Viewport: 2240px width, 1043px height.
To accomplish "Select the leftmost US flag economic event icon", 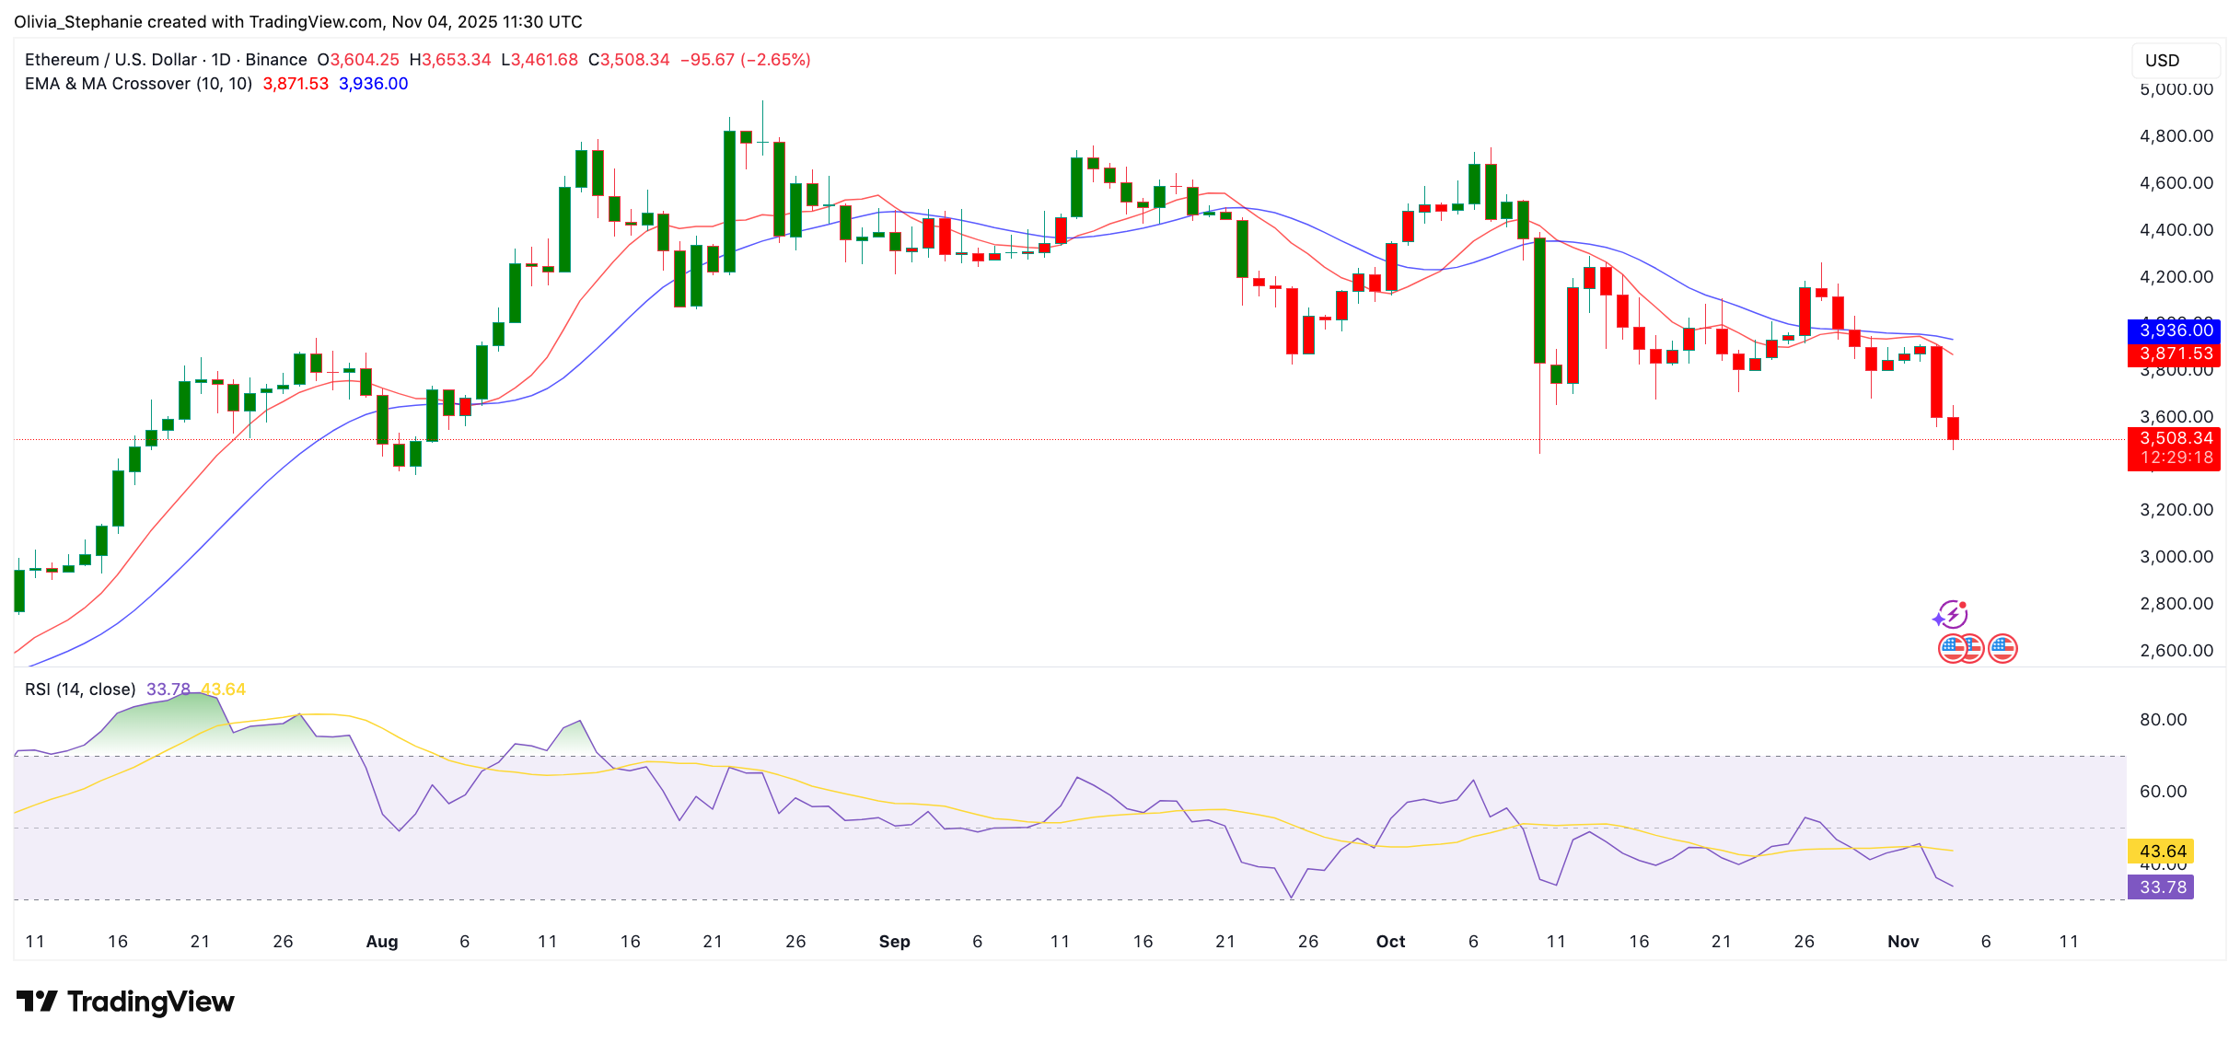I will click(x=1952, y=648).
